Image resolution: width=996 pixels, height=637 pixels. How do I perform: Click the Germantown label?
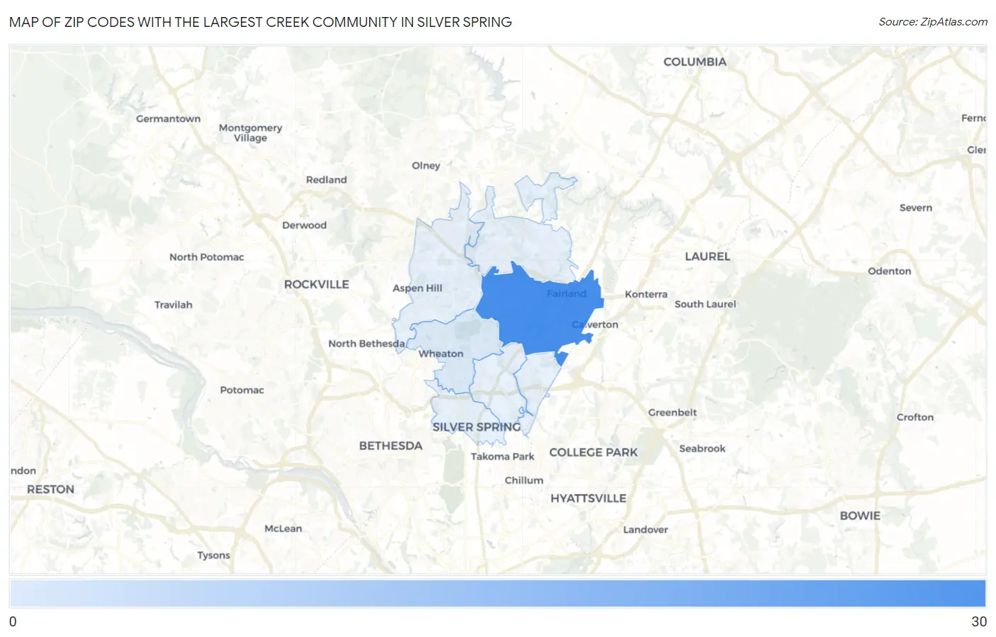click(168, 119)
